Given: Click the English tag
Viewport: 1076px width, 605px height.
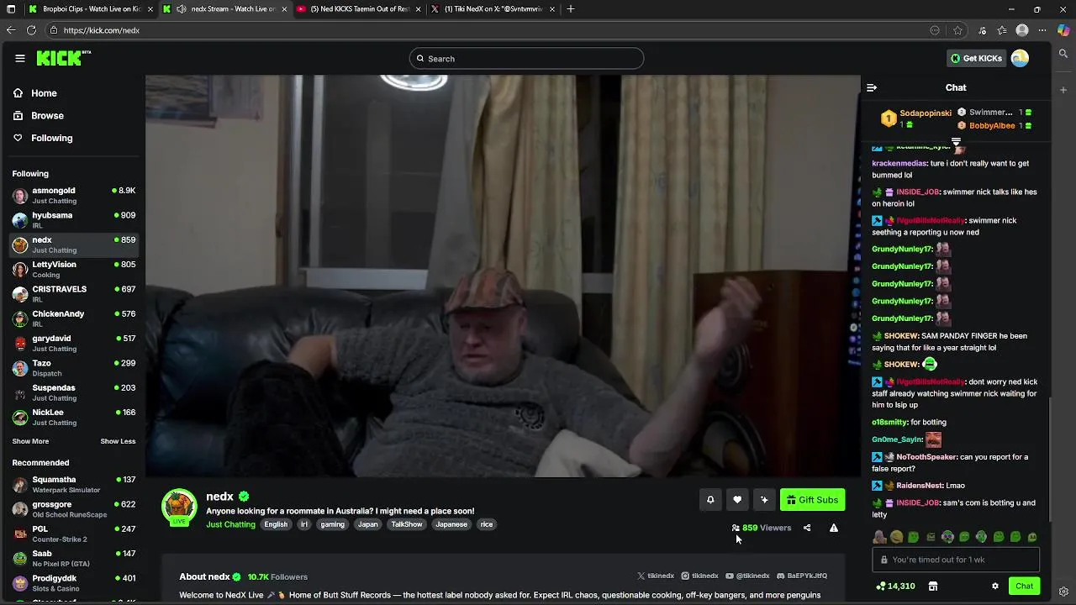Looking at the screenshot, I should 276,524.
